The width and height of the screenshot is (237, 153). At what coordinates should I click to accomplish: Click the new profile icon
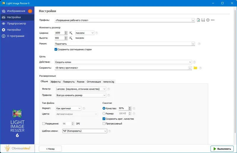(x=198, y=20)
